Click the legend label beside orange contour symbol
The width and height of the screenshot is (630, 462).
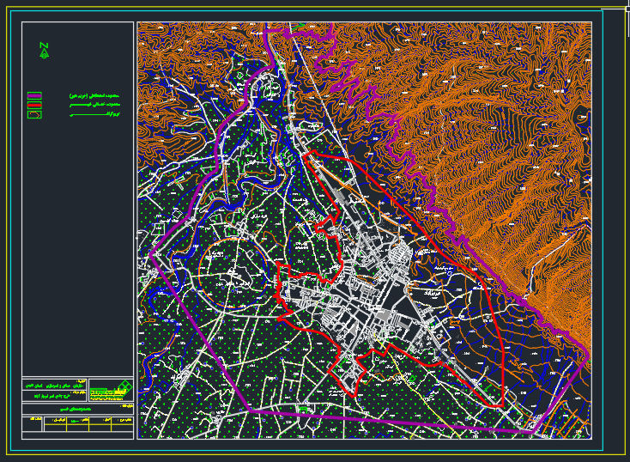coord(94,114)
